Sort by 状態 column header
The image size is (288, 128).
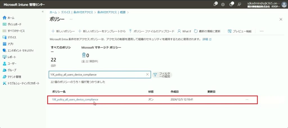tap(151, 92)
